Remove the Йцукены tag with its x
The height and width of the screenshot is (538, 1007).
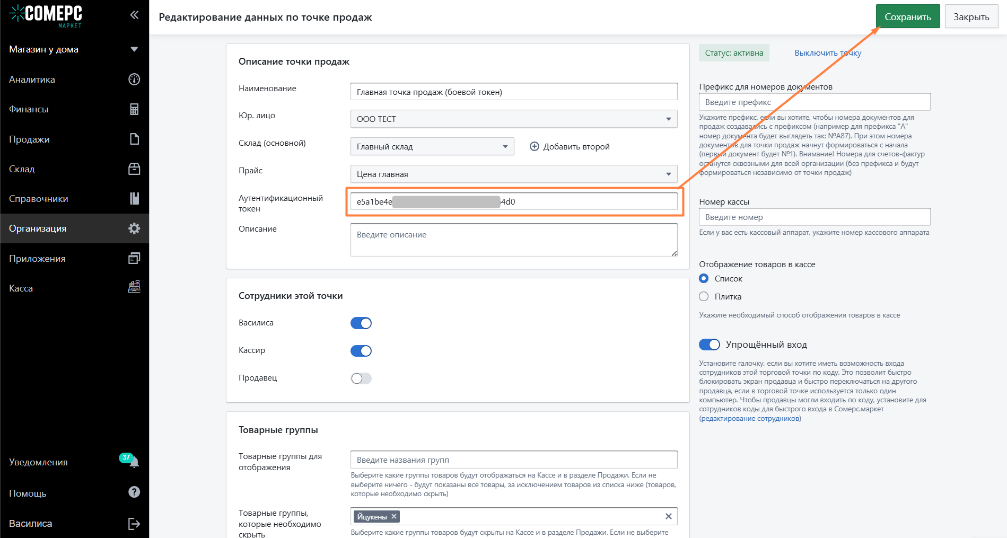point(394,516)
